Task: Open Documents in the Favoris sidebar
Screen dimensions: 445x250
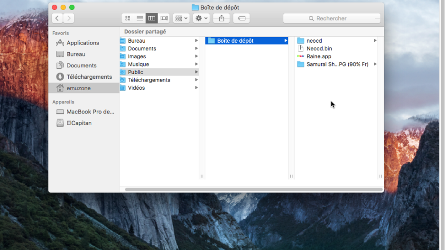Action: [84, 65]
